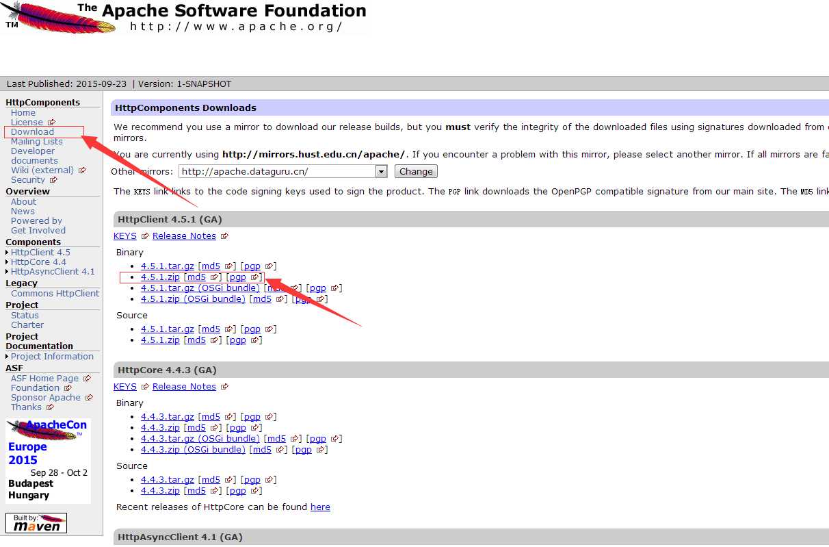Open the Security sidebar link
This screenshot has width=829, height=547.
28,180
